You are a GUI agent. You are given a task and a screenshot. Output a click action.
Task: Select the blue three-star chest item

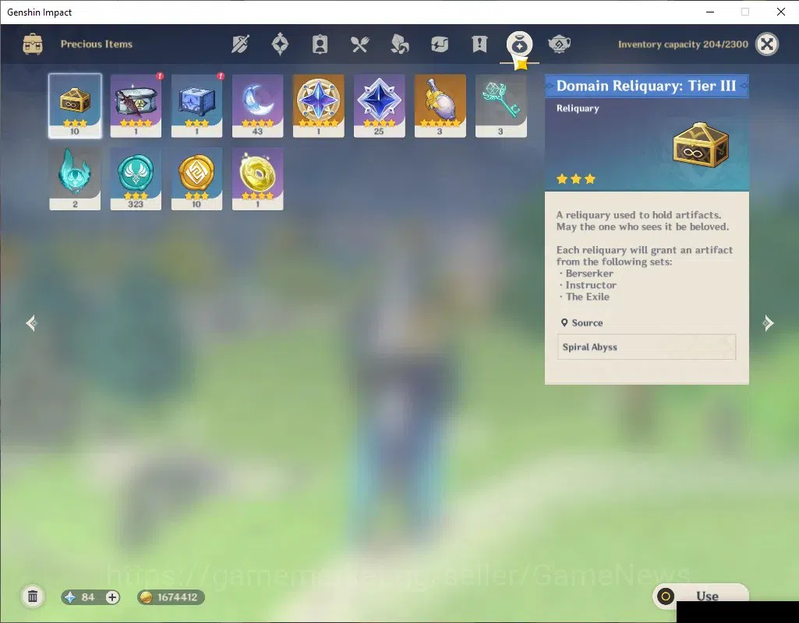pyautogui.click(x=196, y=106)
